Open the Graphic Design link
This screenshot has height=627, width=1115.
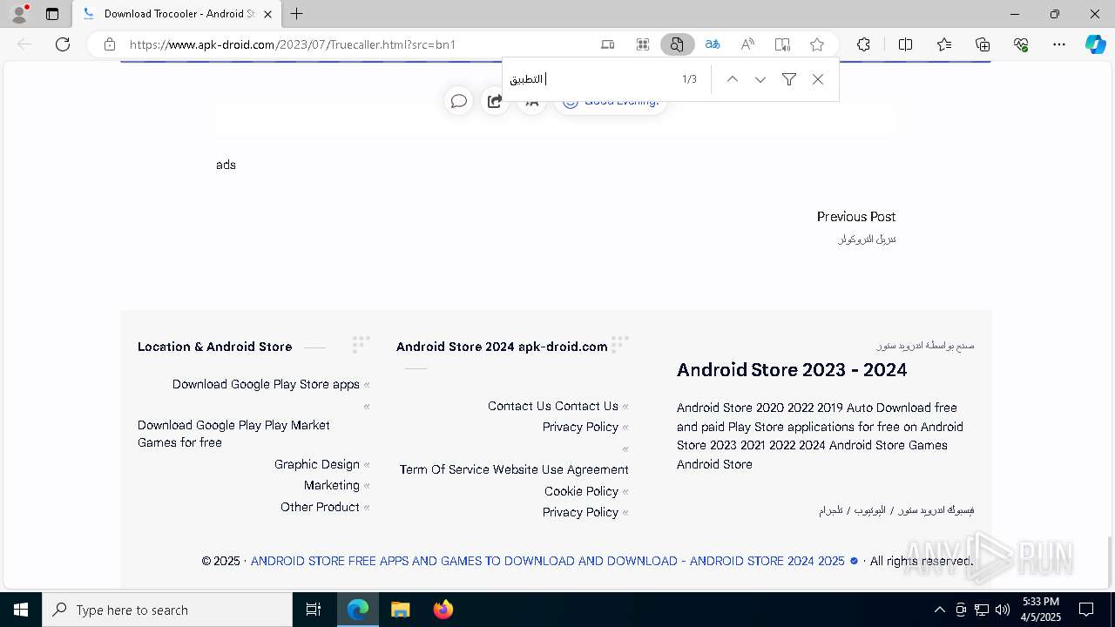(317, 464)
